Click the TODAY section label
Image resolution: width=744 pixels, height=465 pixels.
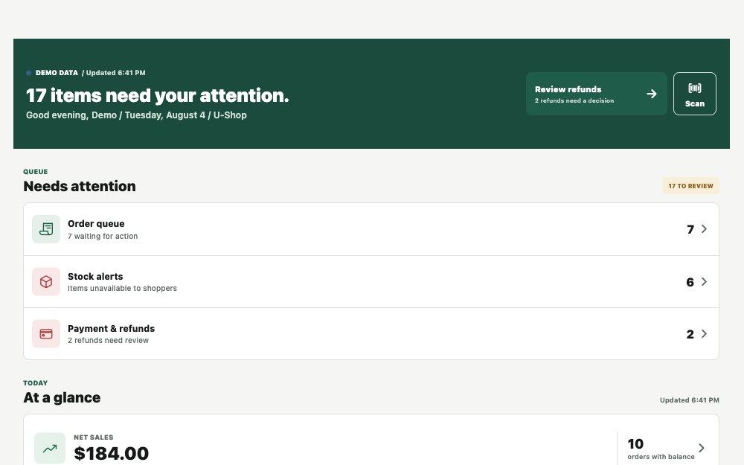pyautogui.click(x=36, y=383)
